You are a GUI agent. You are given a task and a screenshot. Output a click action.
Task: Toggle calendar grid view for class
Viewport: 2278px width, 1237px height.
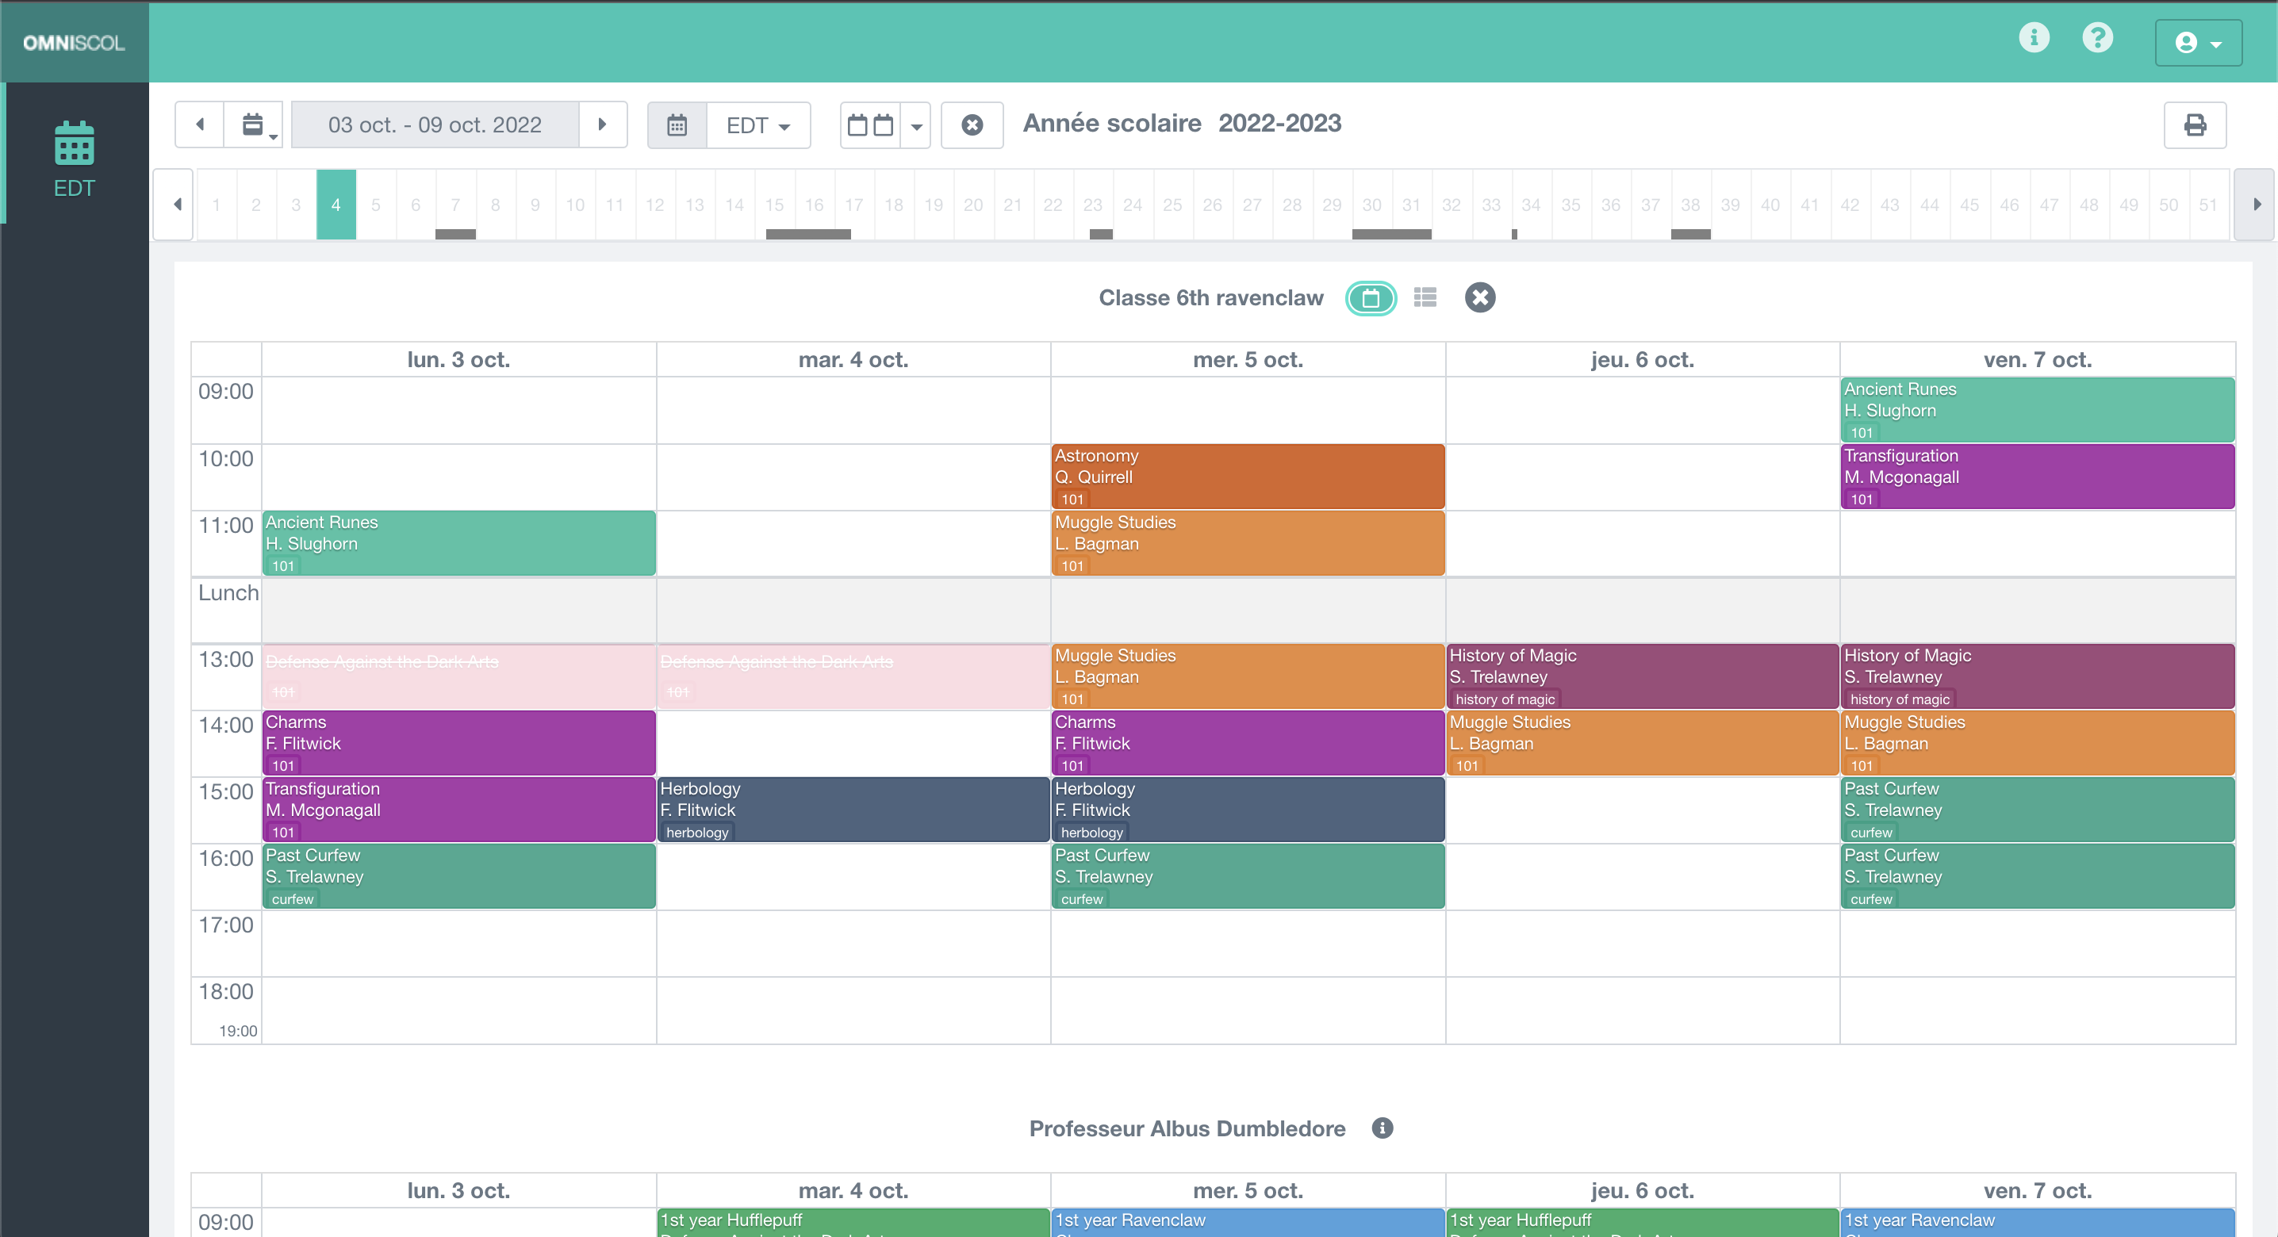pyautogui.click(x=1371, y=298)
